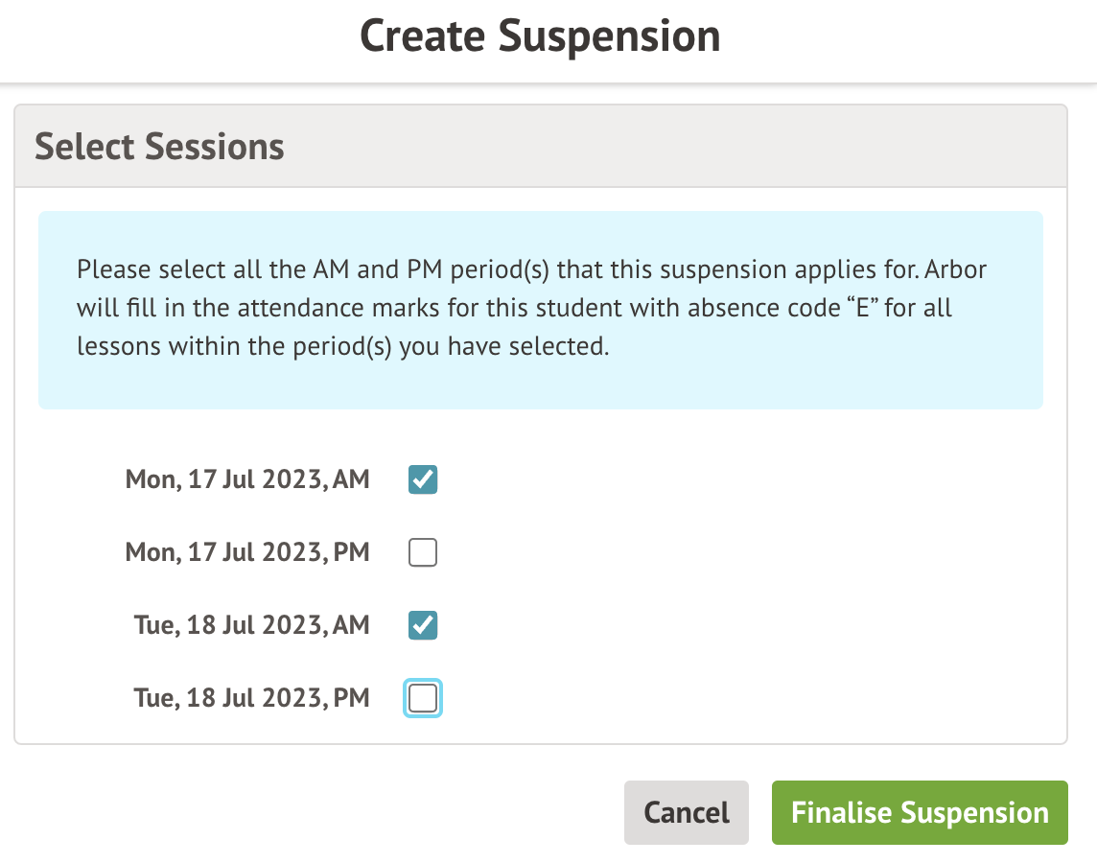Deselect the Tue, 18 Jul 2023, AM session
1097x863 pixels.
[423, 625]
